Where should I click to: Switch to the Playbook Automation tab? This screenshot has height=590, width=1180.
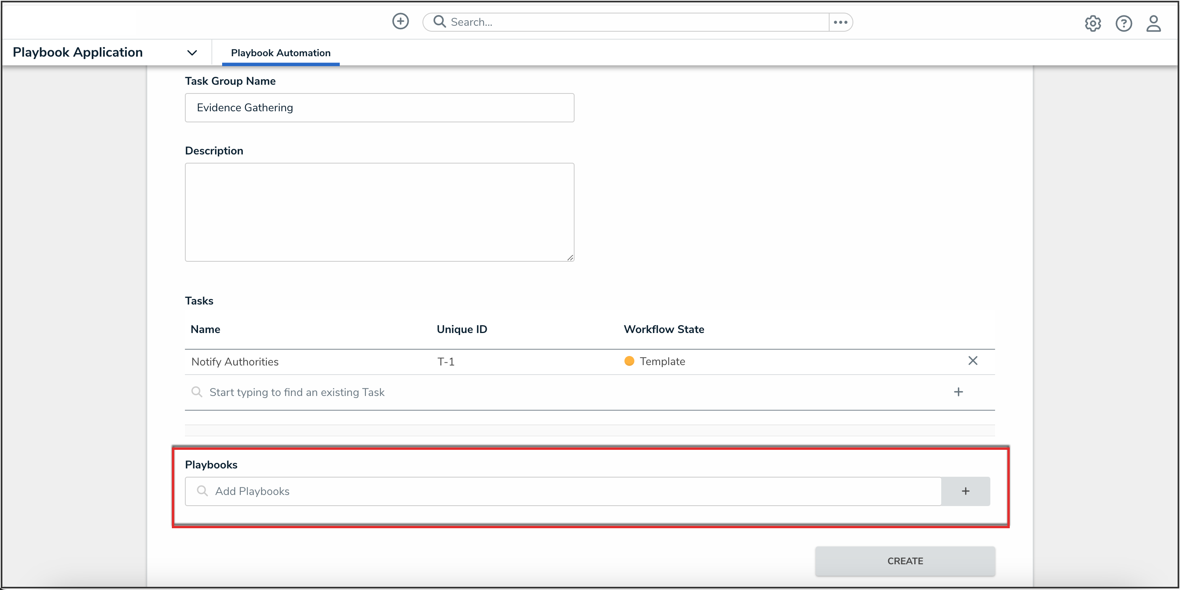coord(280,53)
